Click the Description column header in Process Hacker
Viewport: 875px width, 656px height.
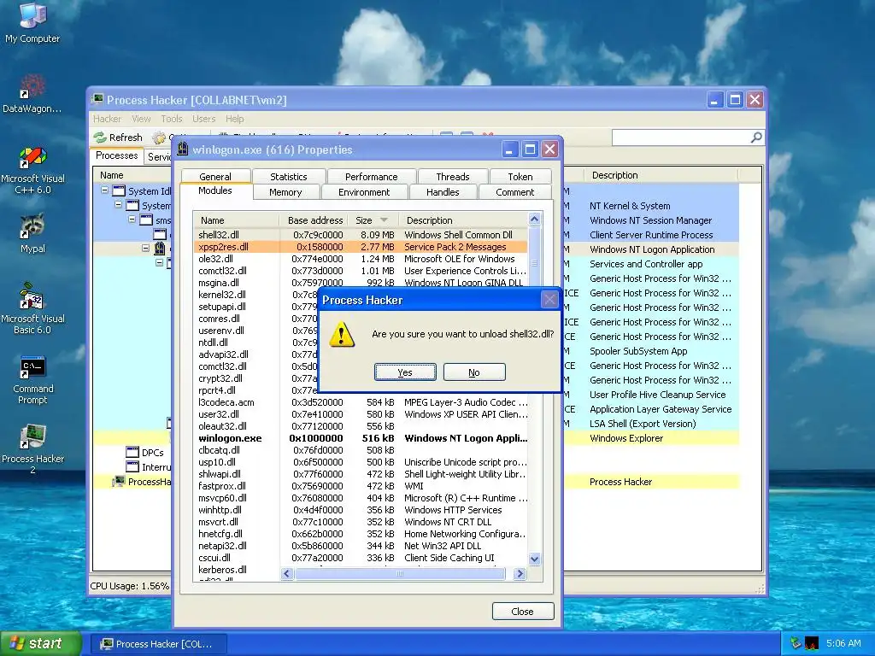click(661, 175)
